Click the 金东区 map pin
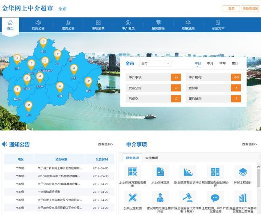261x214 pixels. 40,78
